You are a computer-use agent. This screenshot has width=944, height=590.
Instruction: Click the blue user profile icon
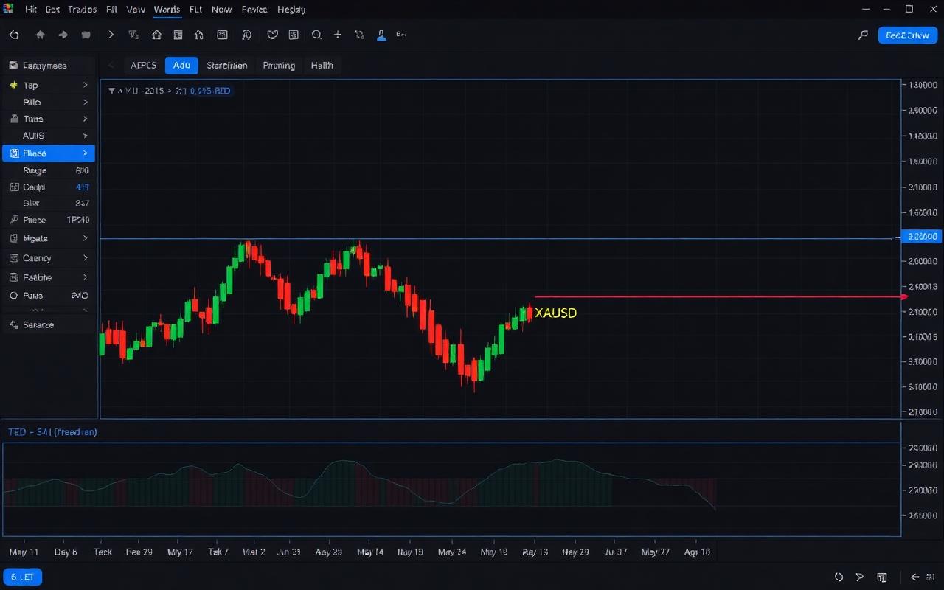381,35
